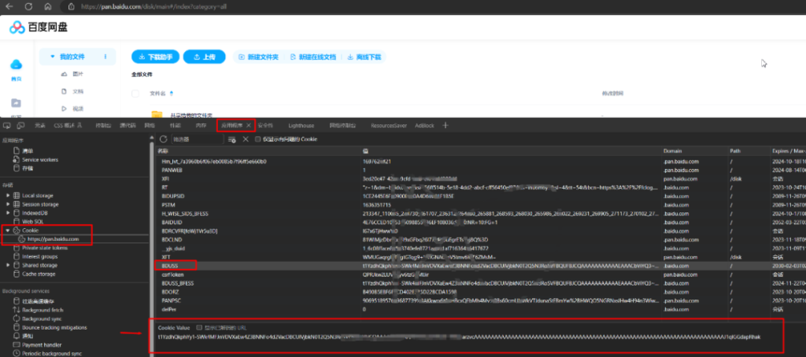The height and width of the screenshot is (357, 806).
Task: Clear all cookies with the filter-delete icon
Action: click(x=232, y=139)
